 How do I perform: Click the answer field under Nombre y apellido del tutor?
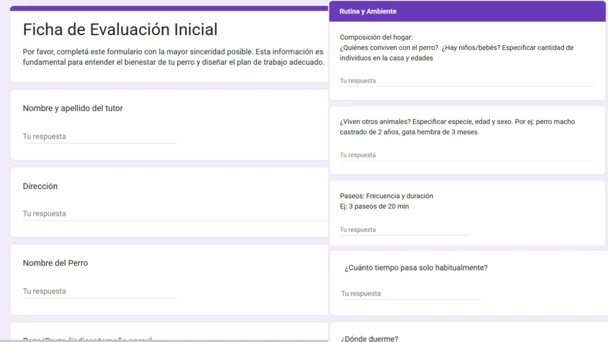click(x=99, y=137)
